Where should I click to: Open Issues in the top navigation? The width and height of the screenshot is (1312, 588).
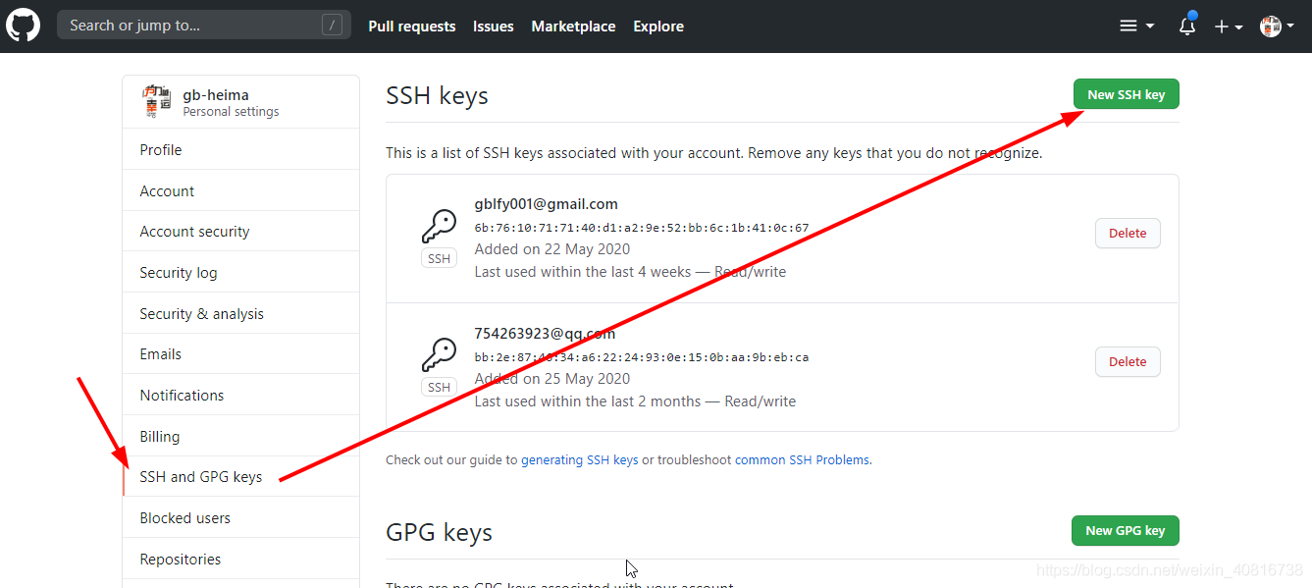(493, 27)
